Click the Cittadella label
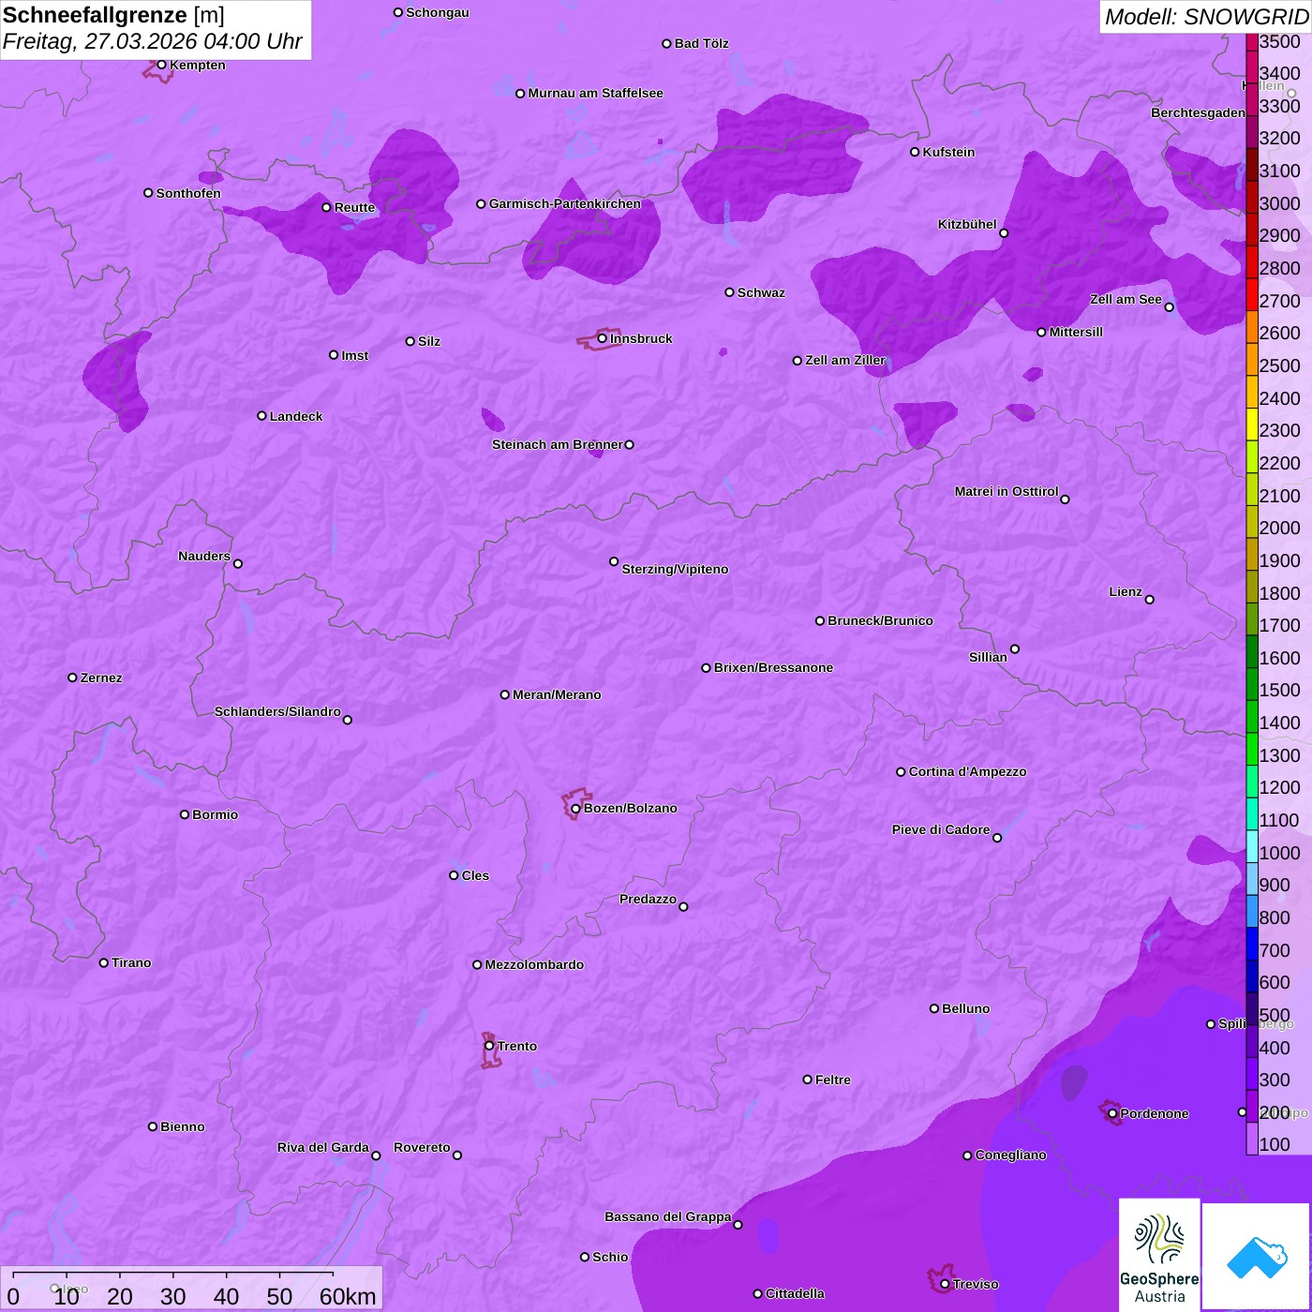The width and height of the screenshot is (1312, 1312). [x=795, y=1293]
